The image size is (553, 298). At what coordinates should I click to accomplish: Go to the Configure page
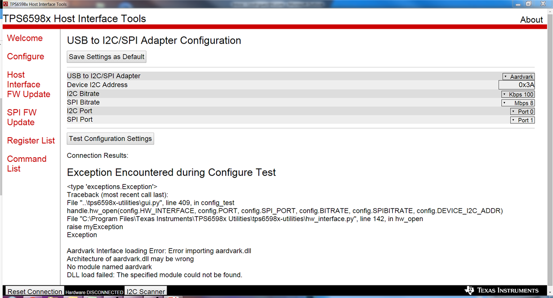[26, 57]
